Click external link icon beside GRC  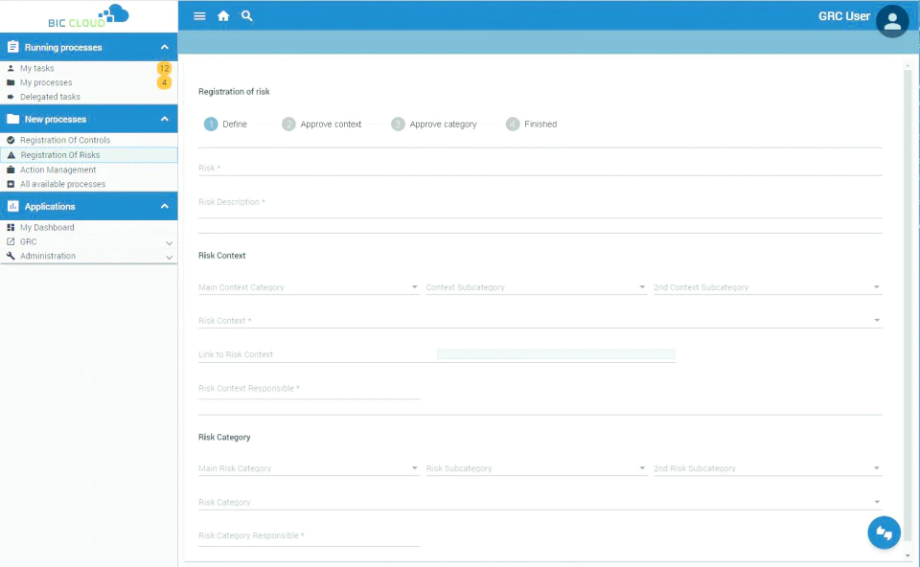[11, 241]
